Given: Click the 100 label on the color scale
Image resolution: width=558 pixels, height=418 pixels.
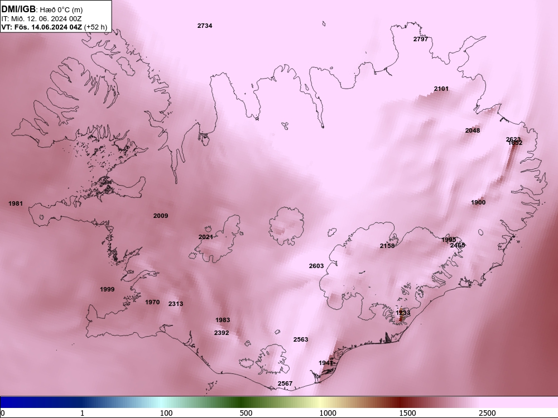Looking at the screenshot, I should tap(166, 413).
